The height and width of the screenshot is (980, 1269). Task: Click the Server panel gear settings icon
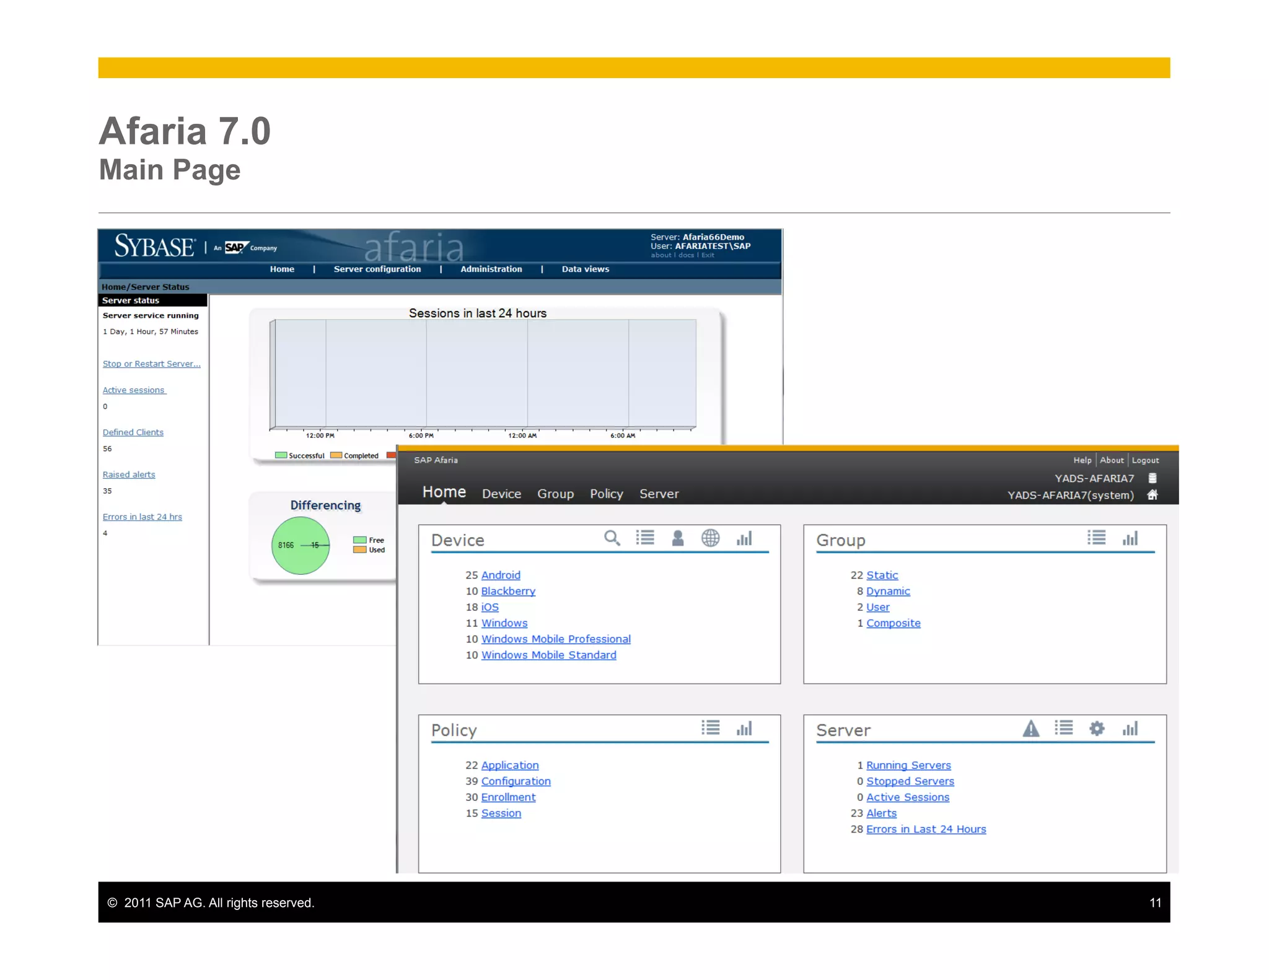pos(1097,728)
